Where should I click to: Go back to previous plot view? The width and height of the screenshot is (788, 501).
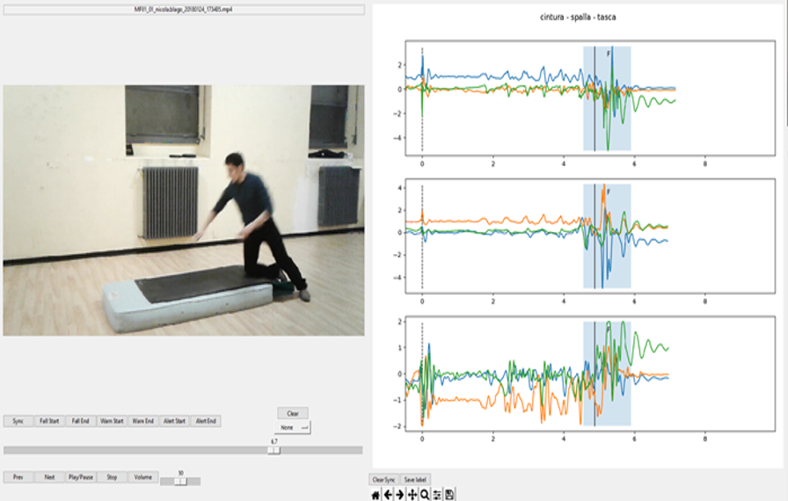click(x=388, y=495)
